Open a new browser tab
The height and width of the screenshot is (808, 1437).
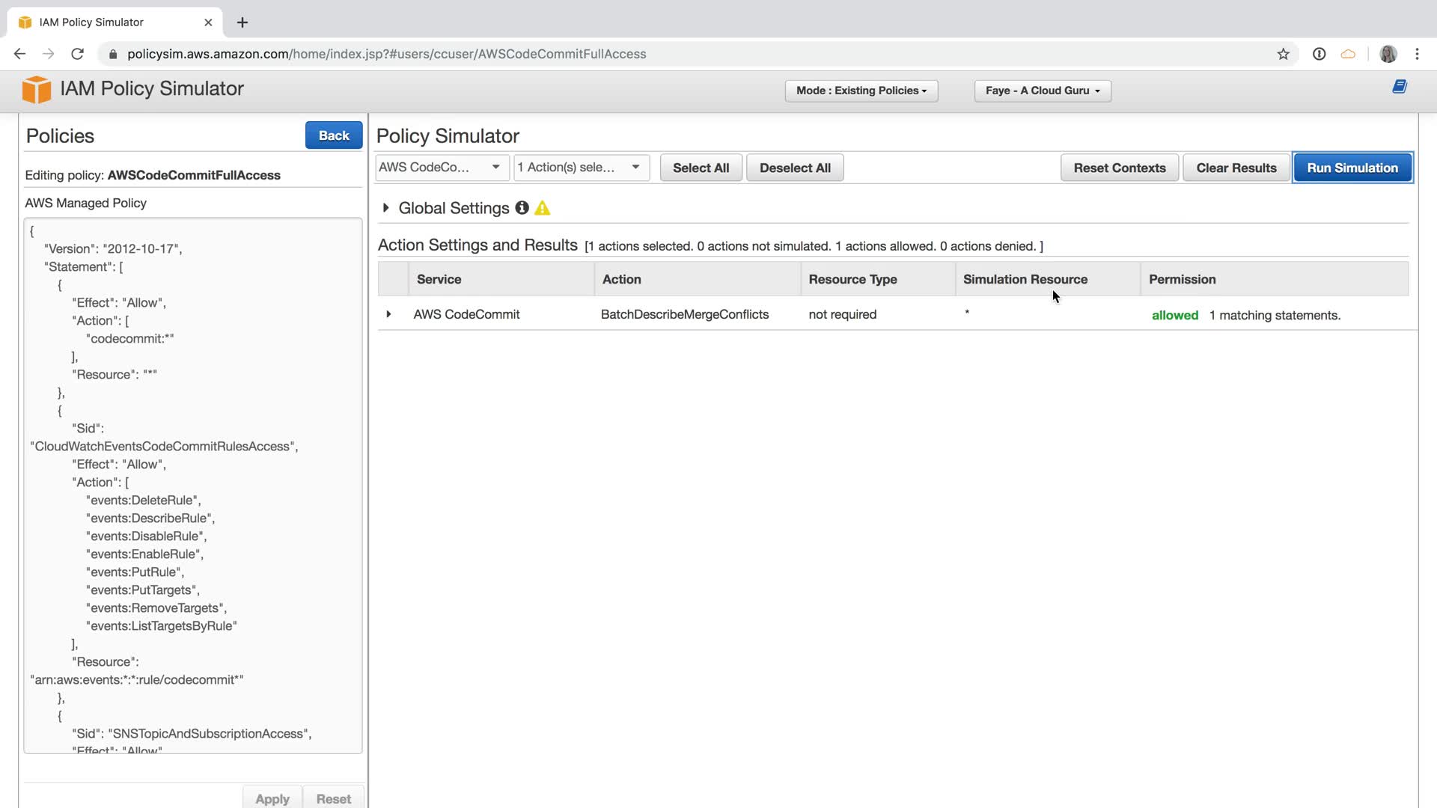(242, 22)
